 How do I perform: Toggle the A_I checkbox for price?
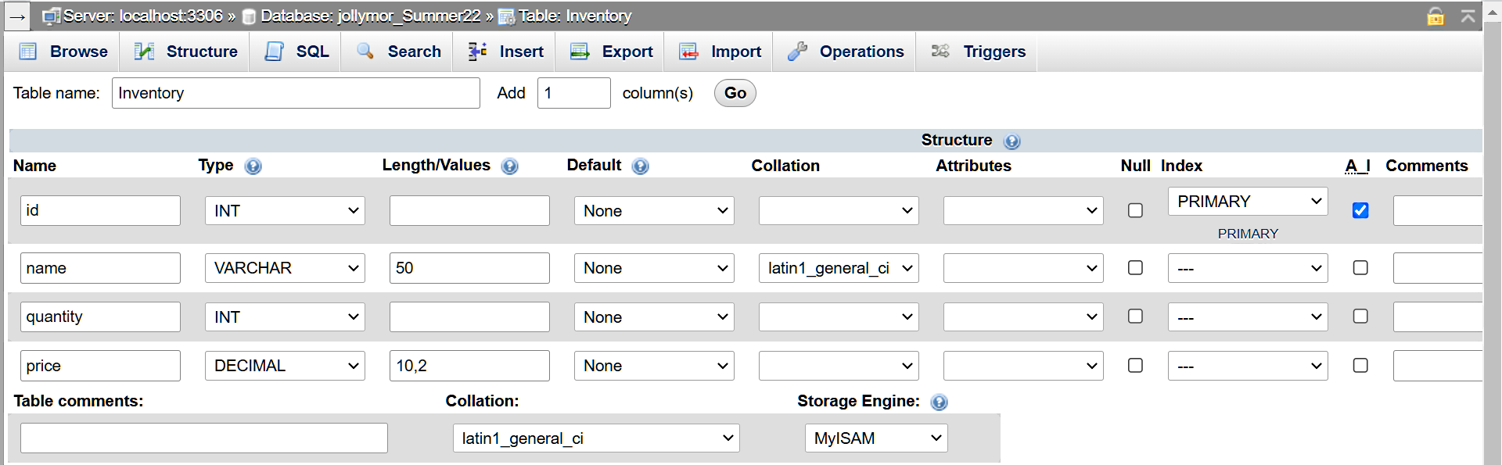[1360, 366]
